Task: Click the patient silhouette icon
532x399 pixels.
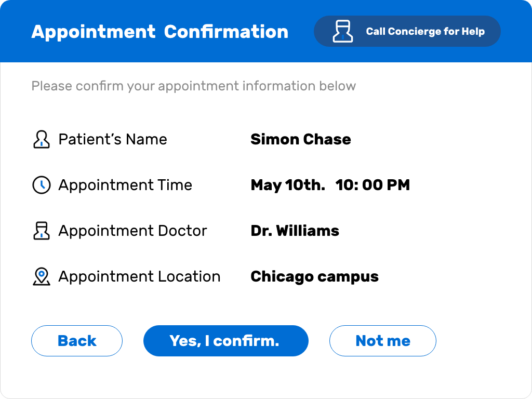Action: tap(42, 139)
